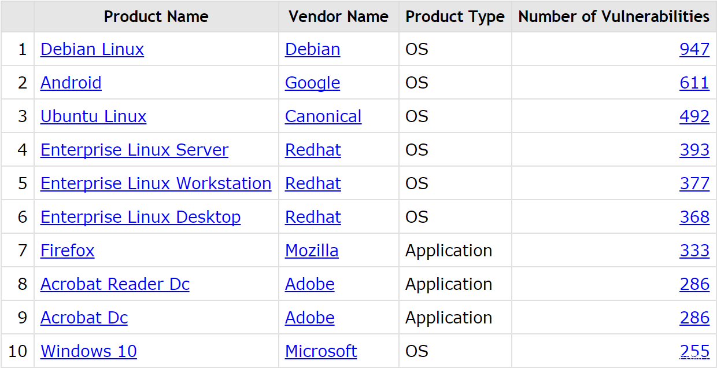Open the Acrobat Dc product link

click(84, 318)
